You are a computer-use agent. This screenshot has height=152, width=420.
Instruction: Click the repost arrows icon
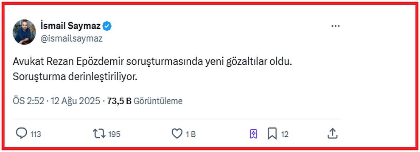point(99,133)
